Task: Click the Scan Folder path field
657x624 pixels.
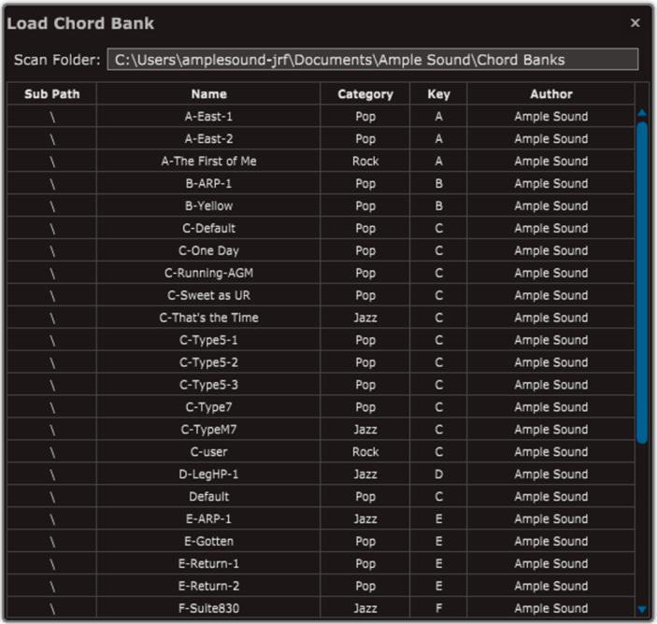Action: point(373,60)
